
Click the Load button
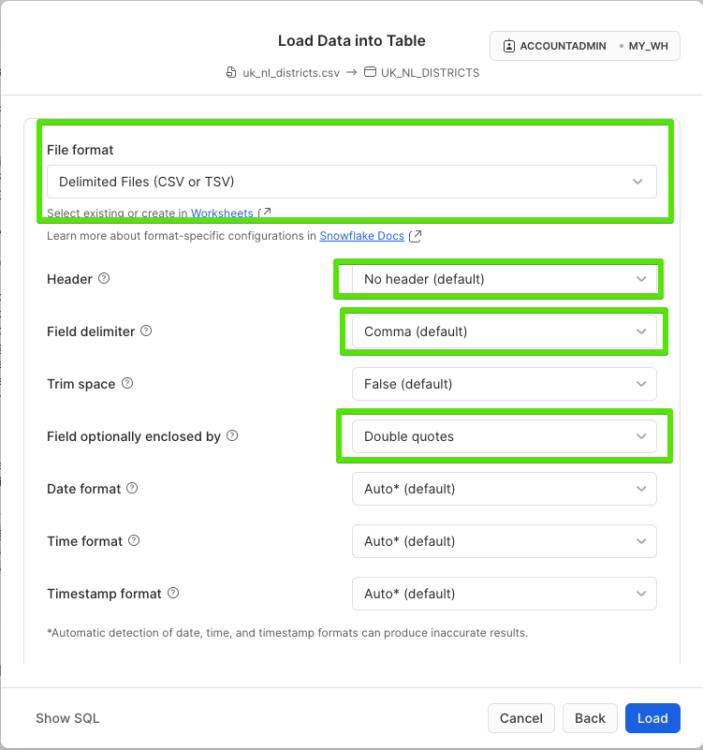click(x=652, y=718)
